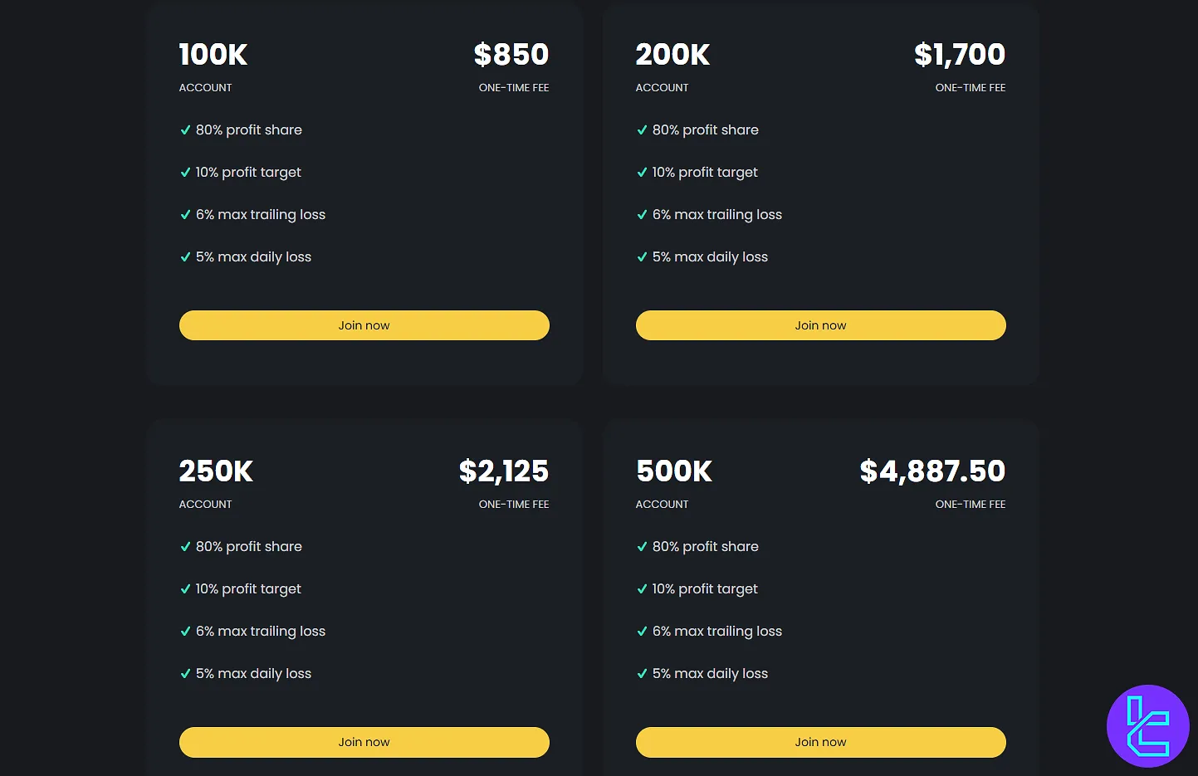Screen dimensions: 1198x776
Task: Click checkmark beside 200K 5% max daily loss
Action: pyautogui.click(x=642, y=257)
